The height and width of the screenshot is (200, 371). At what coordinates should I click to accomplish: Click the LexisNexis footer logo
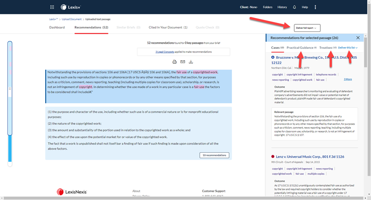coord(72,192)
